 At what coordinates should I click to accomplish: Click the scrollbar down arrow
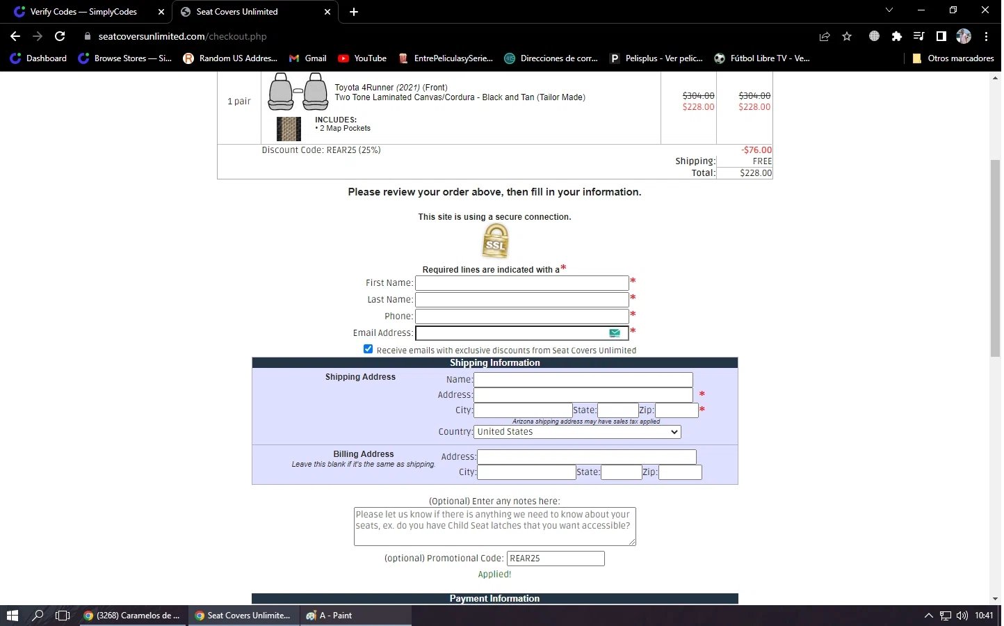pyautogui.click(x=995, y=599)
